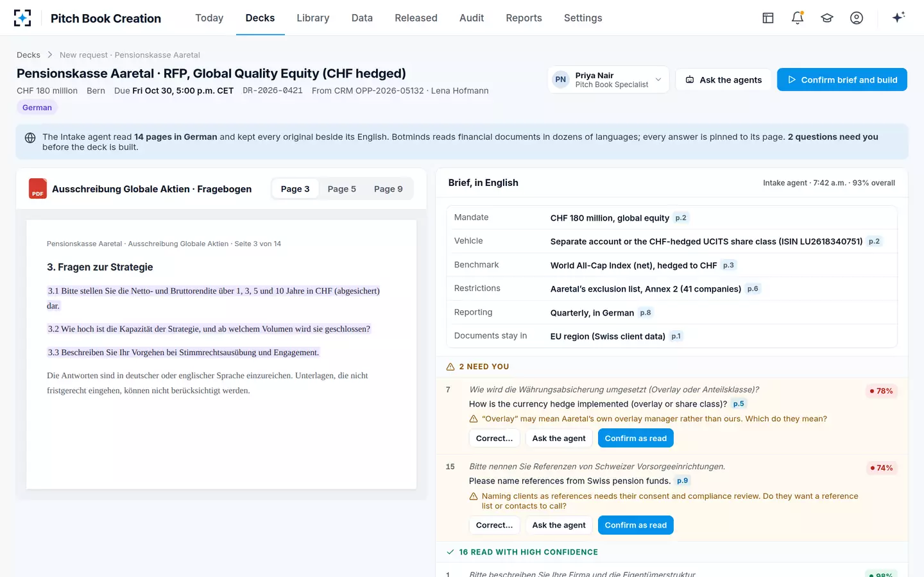Open the notifications bell

tap(798, 18)
